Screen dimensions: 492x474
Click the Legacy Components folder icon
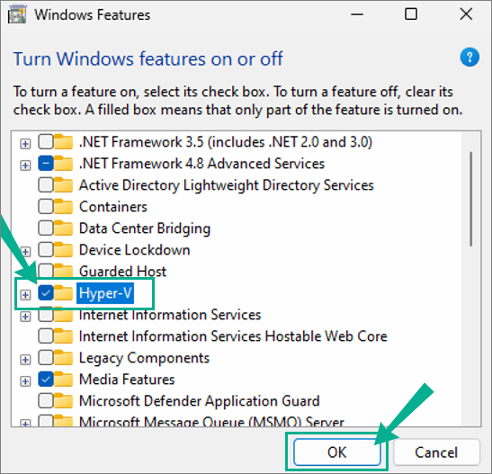pos(64,358)
